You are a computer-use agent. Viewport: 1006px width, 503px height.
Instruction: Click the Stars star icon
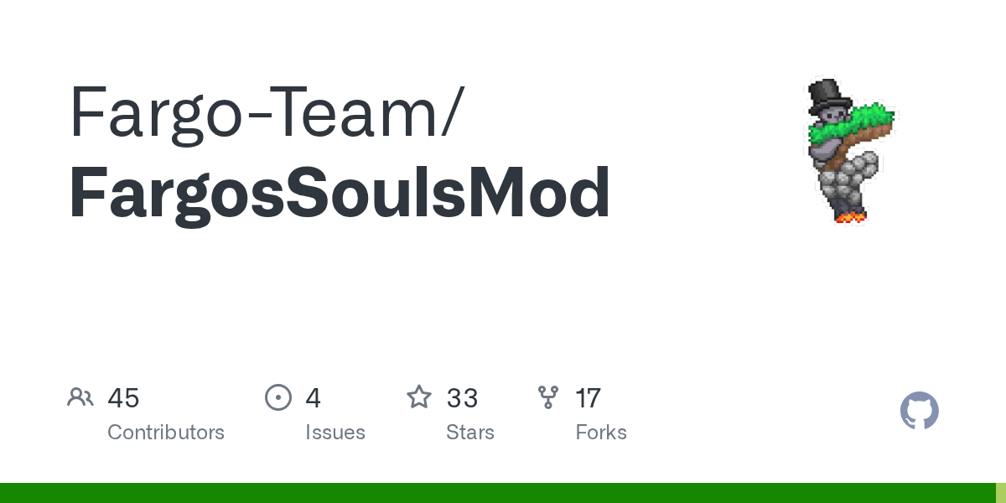coord(419,397)
